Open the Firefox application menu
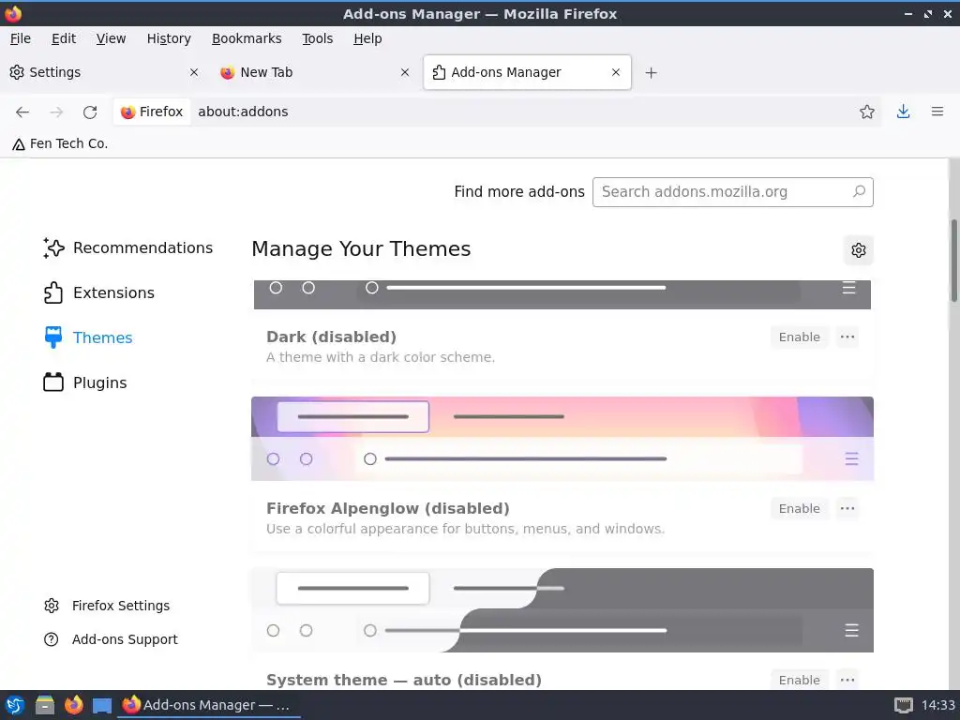The width and height of the screenshot is (960, 720). tap(937, 112)
